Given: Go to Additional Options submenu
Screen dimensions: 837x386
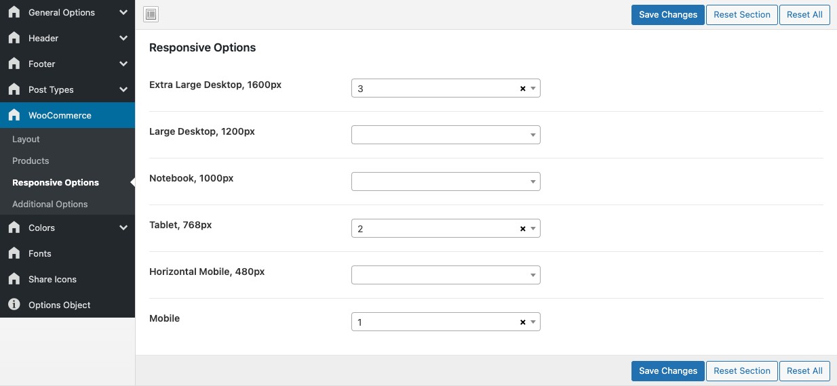Looking at the screenshot, I should [x=50, y=204].
